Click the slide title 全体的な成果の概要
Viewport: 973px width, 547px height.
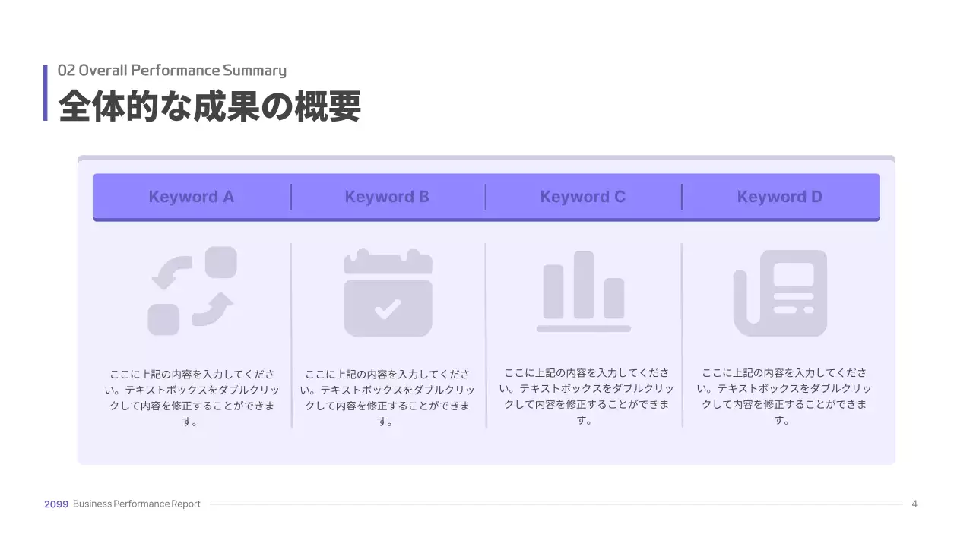211,106
